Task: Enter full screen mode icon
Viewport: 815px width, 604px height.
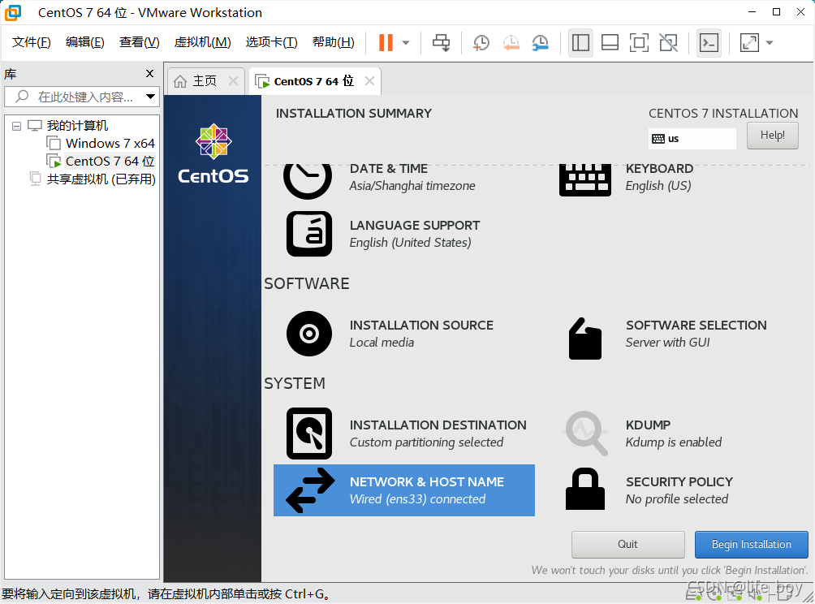Action: click(639, 43)
